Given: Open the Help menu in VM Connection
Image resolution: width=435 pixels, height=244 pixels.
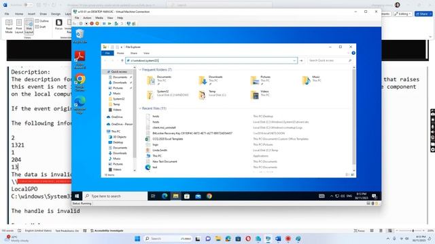Looking at the screenshot, I should (120, 18).
